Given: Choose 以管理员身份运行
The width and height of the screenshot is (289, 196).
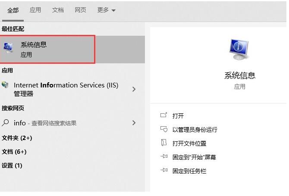Looking at the screenshot, I should click(195, 130).
